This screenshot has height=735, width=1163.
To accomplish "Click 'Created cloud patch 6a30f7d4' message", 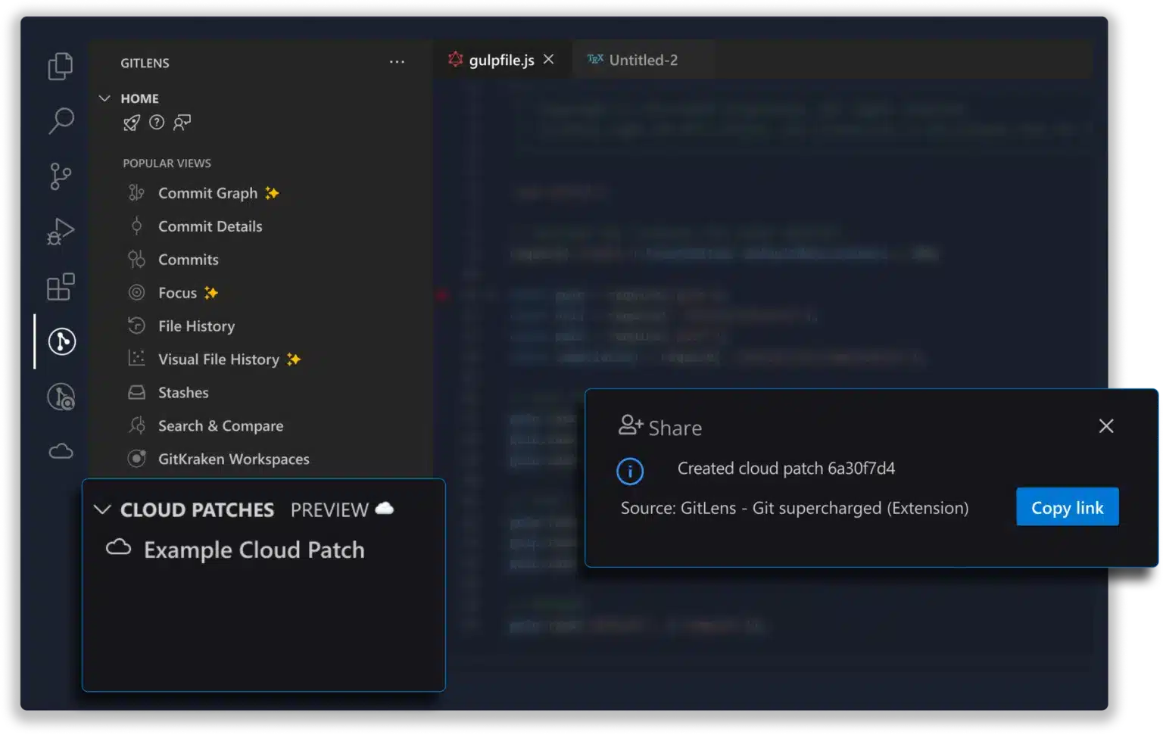I will (786, 469).
